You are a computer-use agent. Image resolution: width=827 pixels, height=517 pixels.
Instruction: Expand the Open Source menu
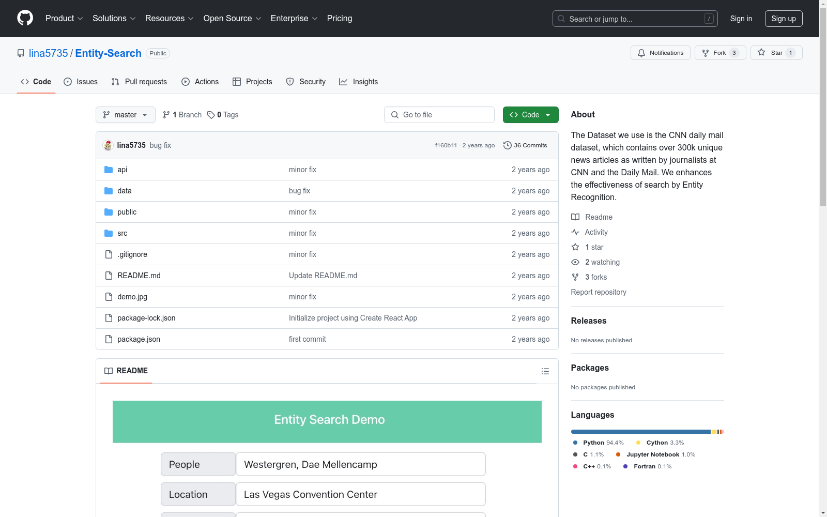(x=233, y=18)
